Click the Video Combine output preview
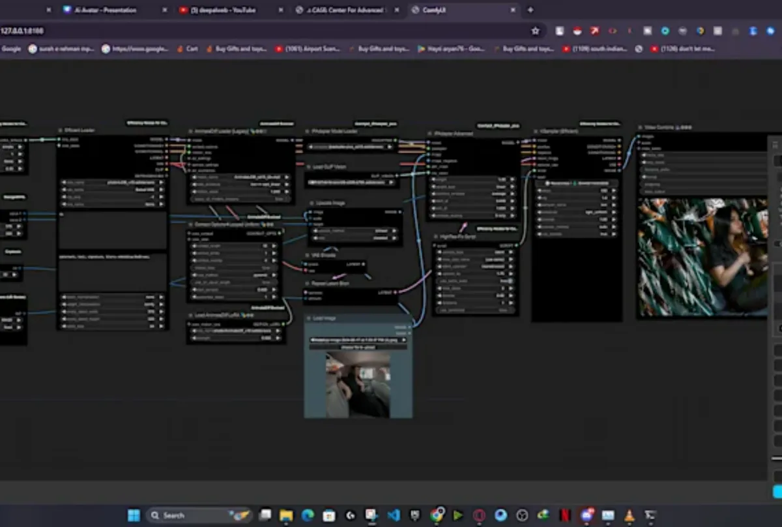Viewport: 782px width, 527px height. (704, 257)
